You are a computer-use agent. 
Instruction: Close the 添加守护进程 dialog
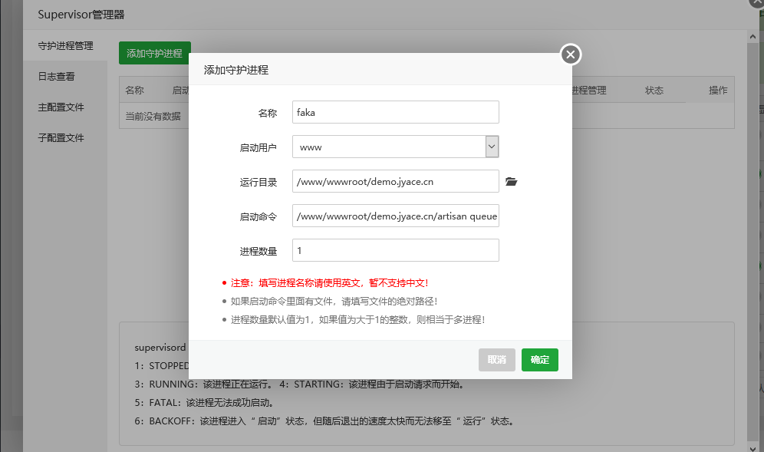[x=570, y=54]
